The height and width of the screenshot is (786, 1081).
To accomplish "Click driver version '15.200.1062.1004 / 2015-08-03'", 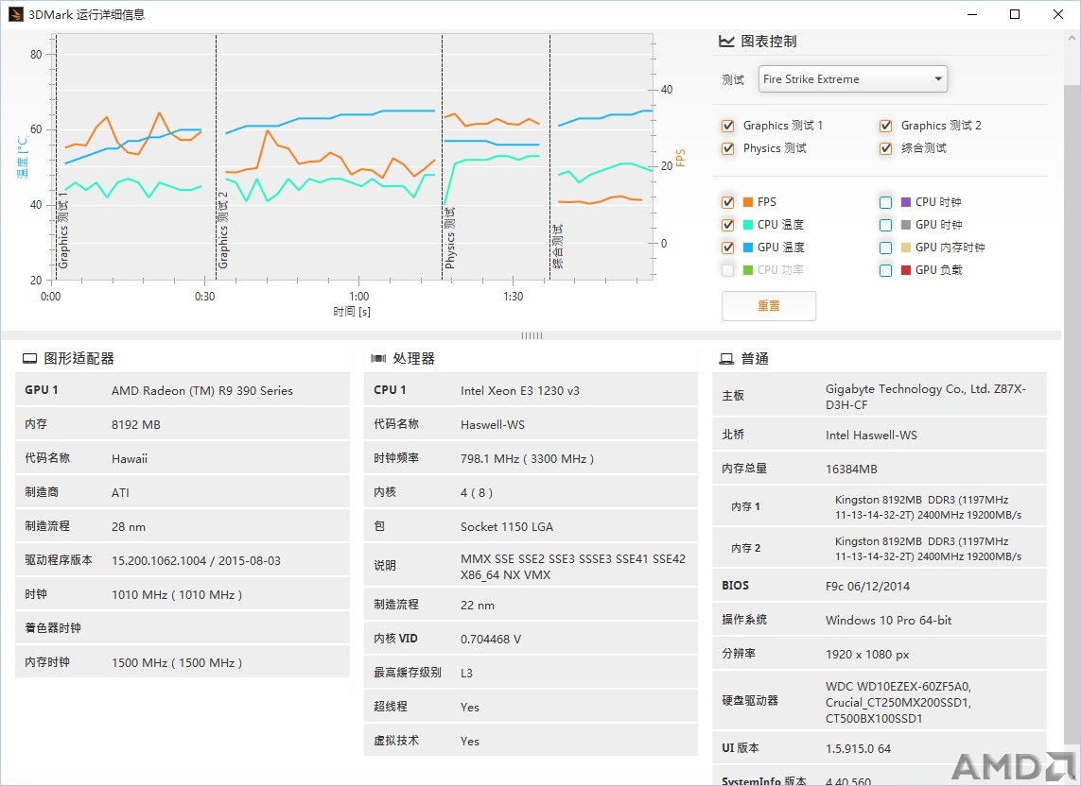I will click(x=196, y=561).
